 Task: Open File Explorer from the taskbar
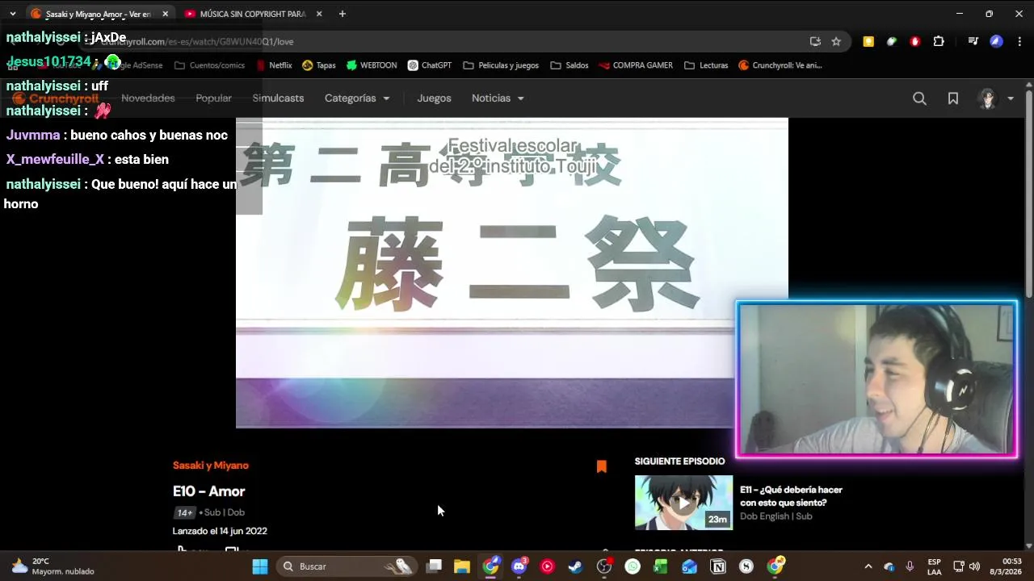(x=462, y=566)
